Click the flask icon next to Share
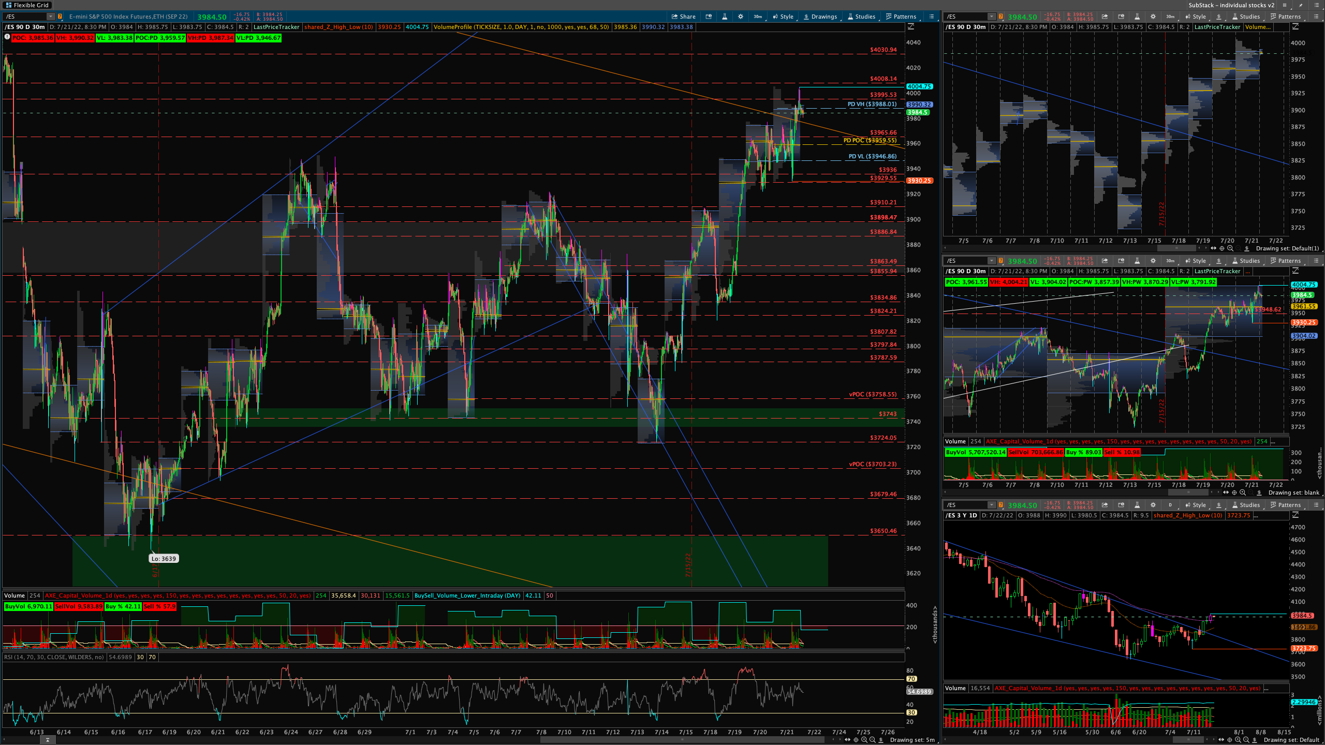Image resolution: width=1325 pixels, height=745 pixels. click(725, 17)
